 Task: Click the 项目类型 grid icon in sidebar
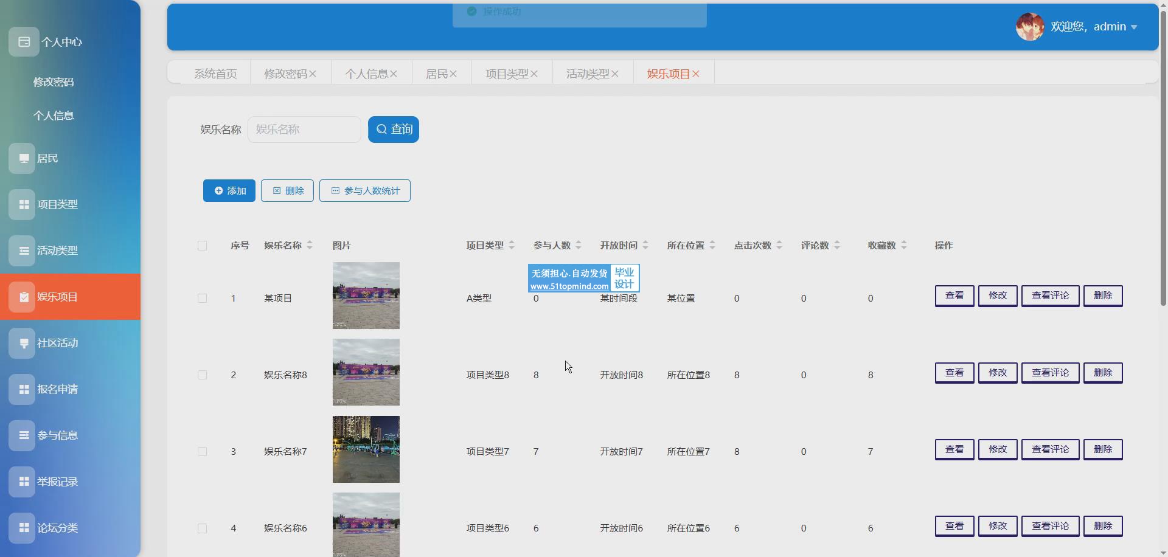[23, 205]
